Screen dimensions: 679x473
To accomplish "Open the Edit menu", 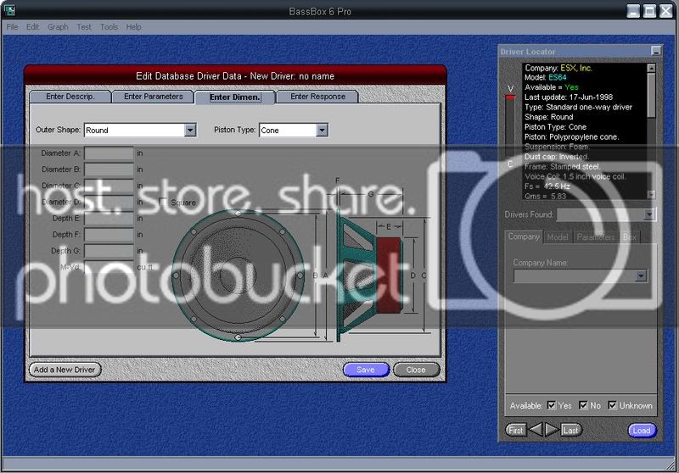I will 32,27.
